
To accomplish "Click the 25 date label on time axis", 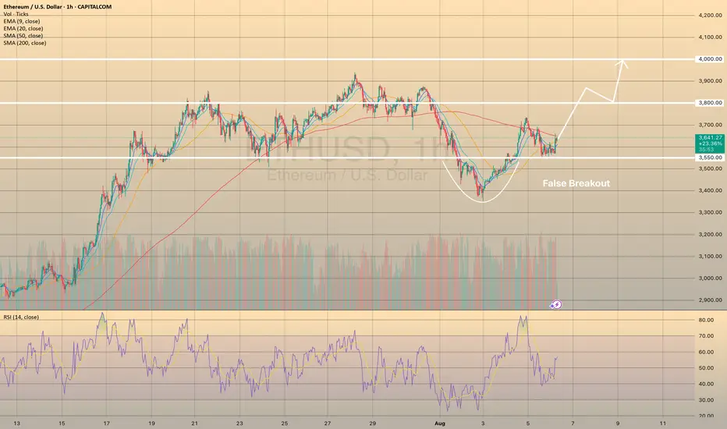I will 284,424.
